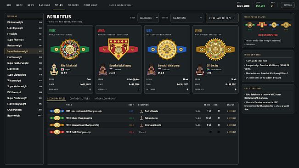Image resolution: width=299 pixels, height=168 pixels.
Task: Switch to National Champions tab
Action: click(105, 99)
